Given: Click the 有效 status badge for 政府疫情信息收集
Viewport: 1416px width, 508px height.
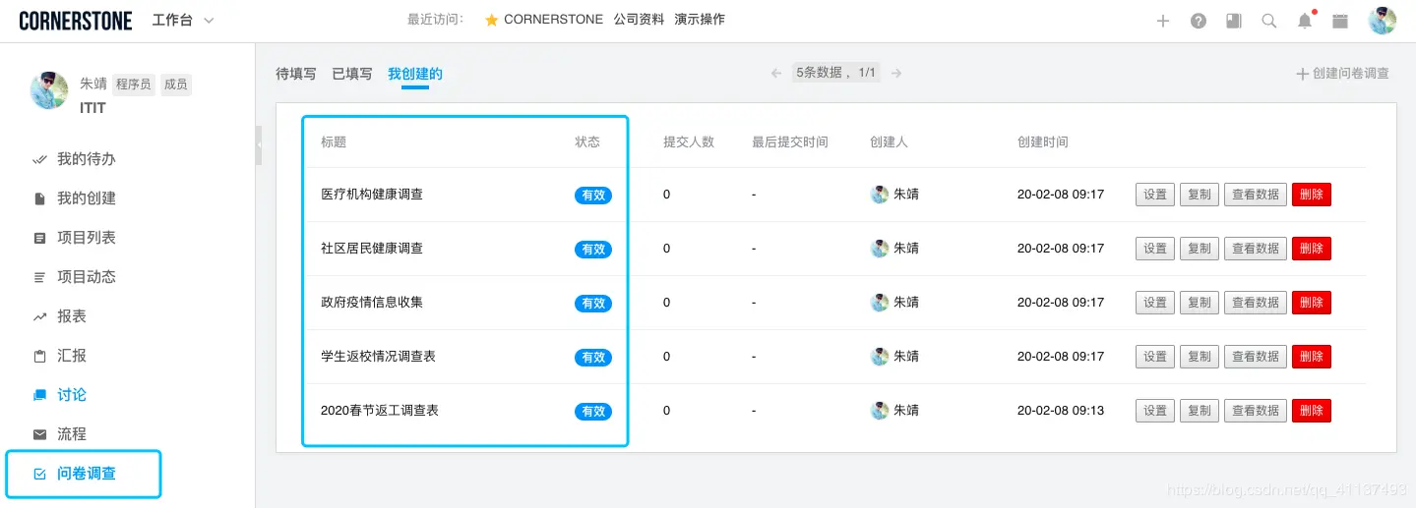Looking at the screenshot, I should click(593, 304).
